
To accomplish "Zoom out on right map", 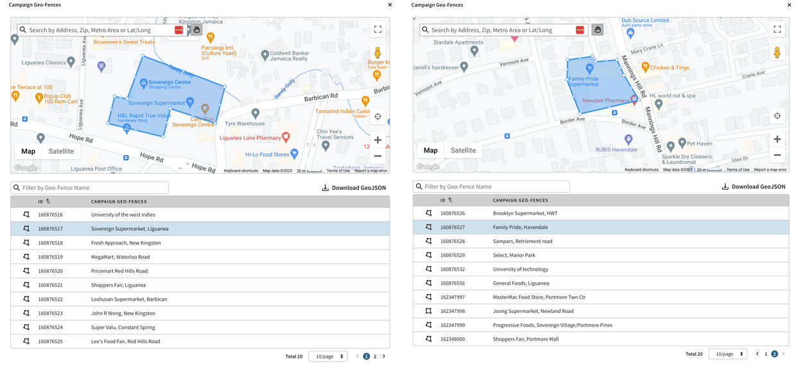I will [777, 155].
